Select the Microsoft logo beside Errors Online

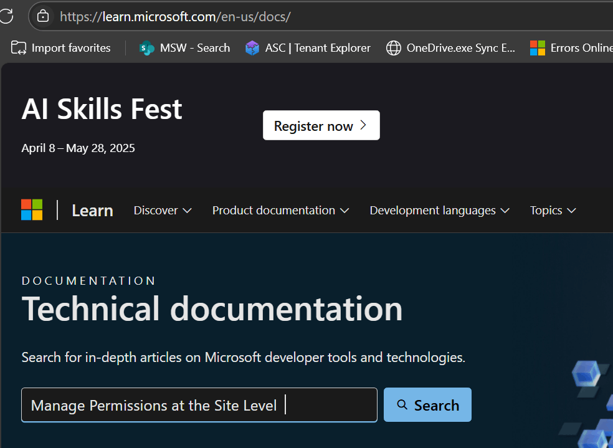pos(538,48)
